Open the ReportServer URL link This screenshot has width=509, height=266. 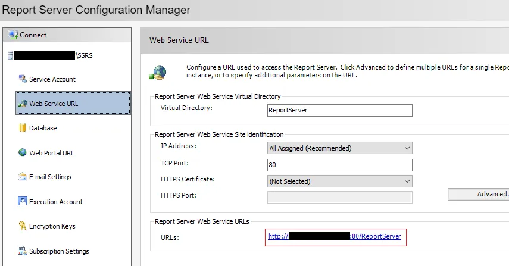[335, 236]
